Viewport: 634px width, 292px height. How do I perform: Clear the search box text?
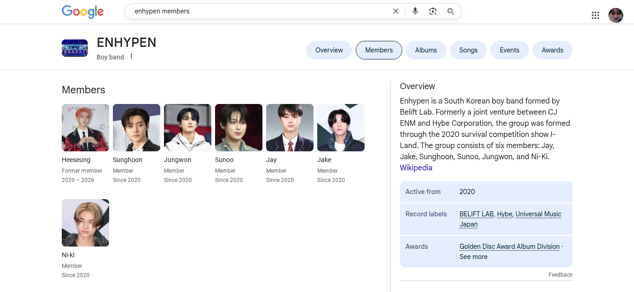pos(396,11)
